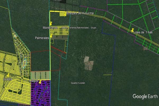Select the Monteverde pushpin marker
The height and width of the screenshot is (106, 159).
pos(51,24)
